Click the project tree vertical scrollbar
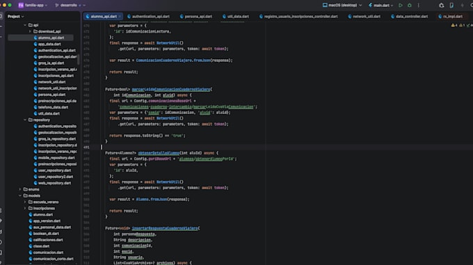The width and height of the screenshot is (473, 265). 79,59
